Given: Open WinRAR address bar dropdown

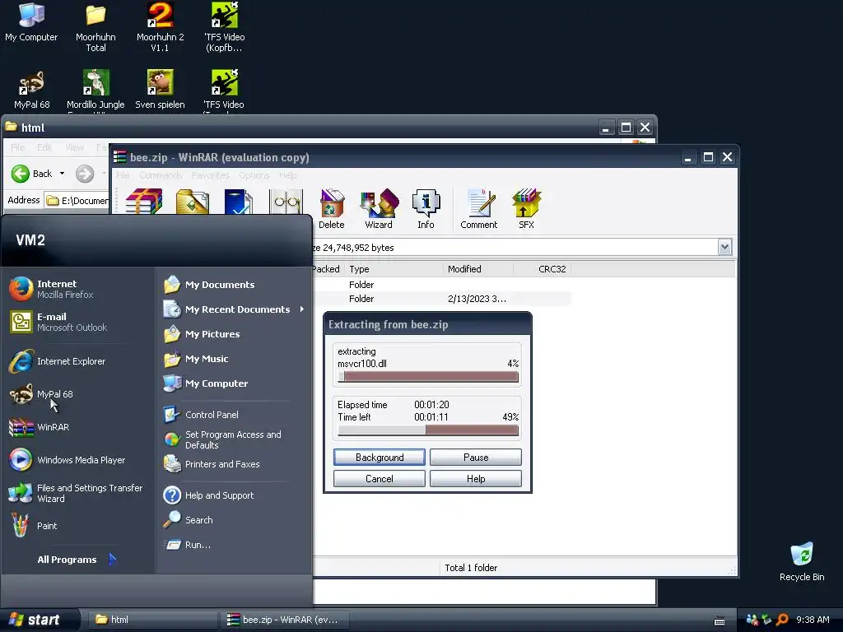Looking at the screenshot, I should click(x=724, y=247).
